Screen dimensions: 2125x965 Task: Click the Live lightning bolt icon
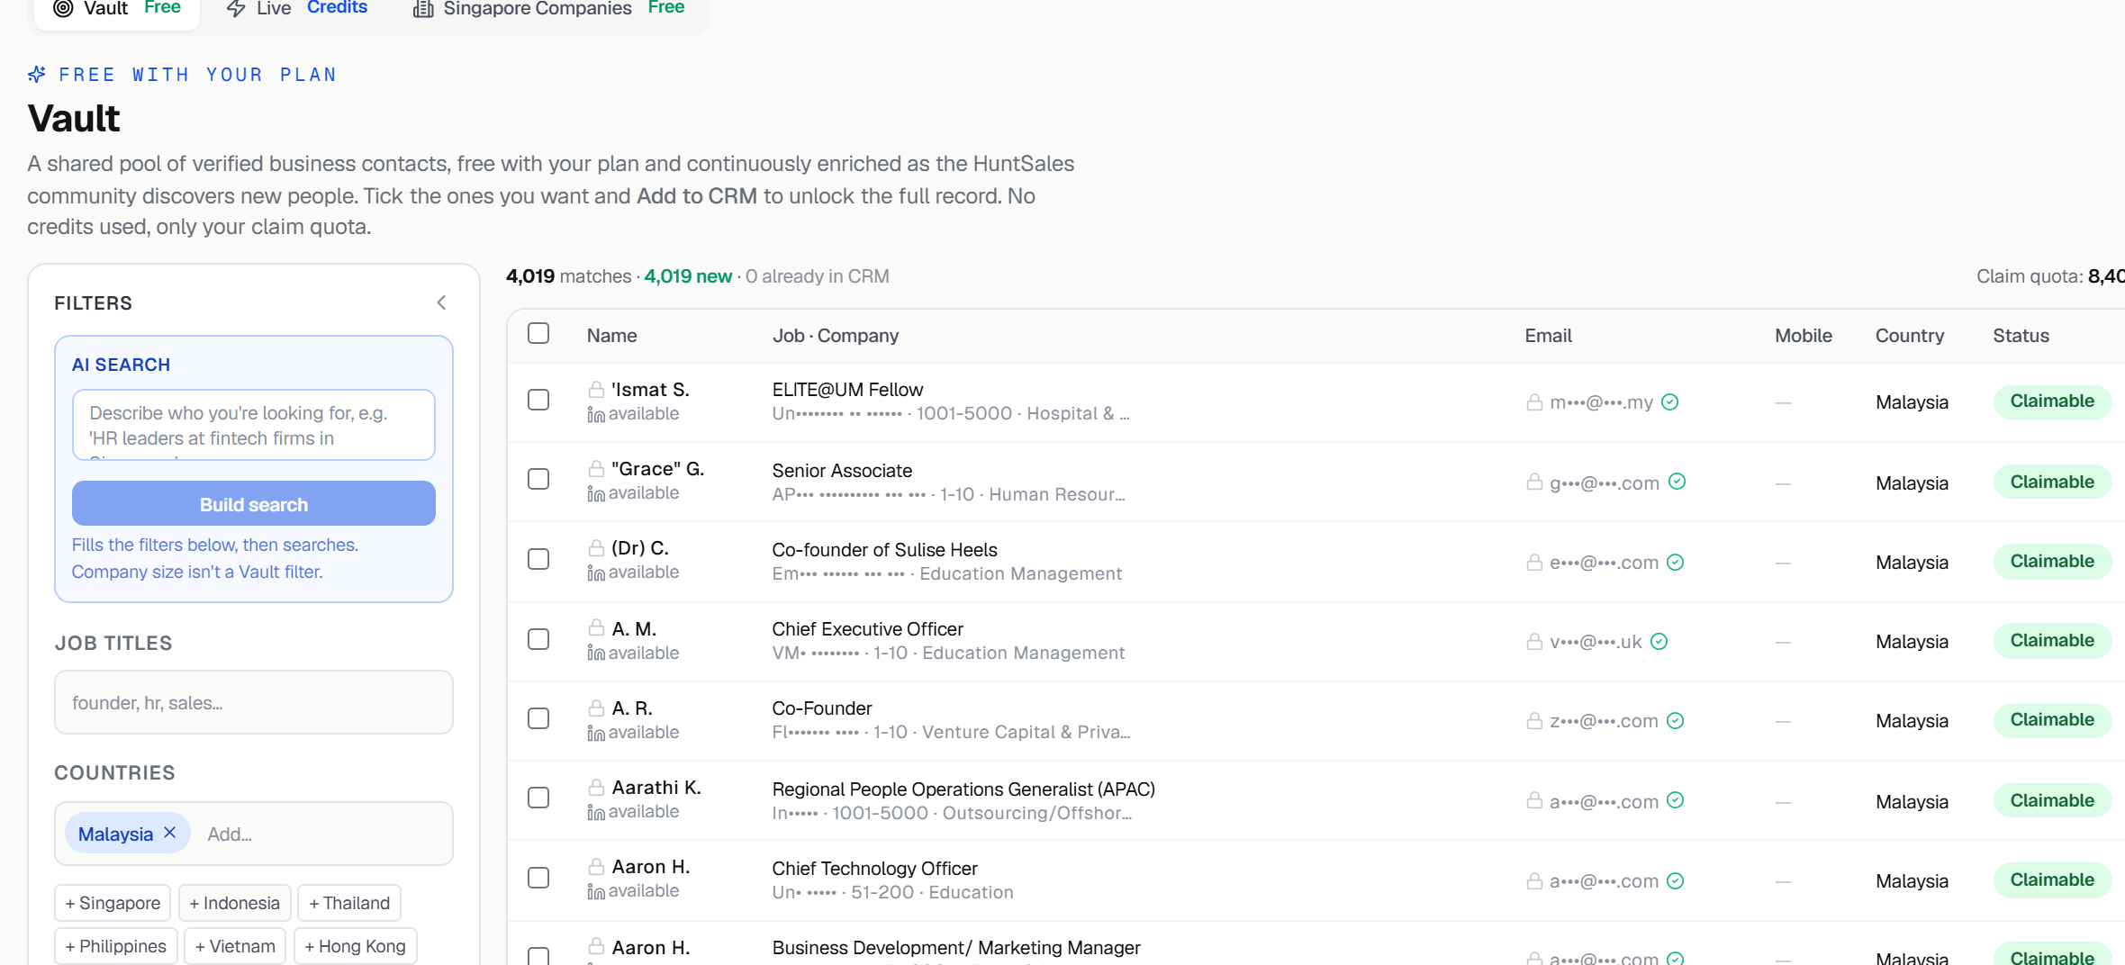click(236, 9)
